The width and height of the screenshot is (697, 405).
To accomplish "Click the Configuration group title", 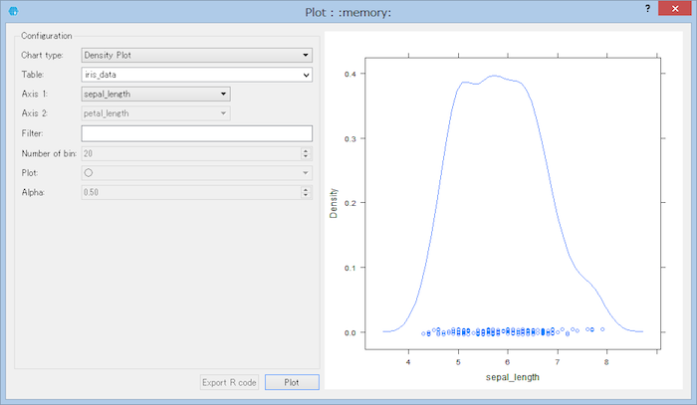I will [47, 36].
